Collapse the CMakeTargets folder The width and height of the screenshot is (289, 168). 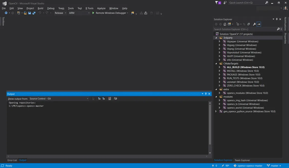click(x=216, y=64)
